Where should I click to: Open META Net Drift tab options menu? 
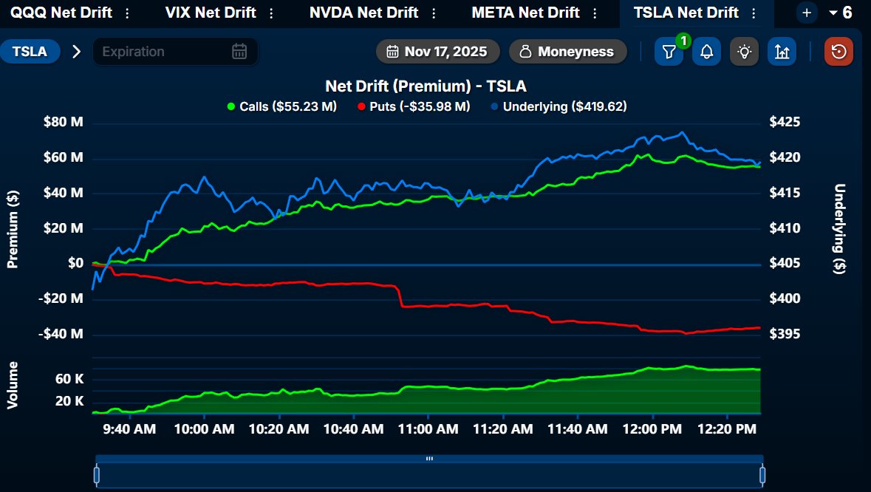(x=595, y=13)
